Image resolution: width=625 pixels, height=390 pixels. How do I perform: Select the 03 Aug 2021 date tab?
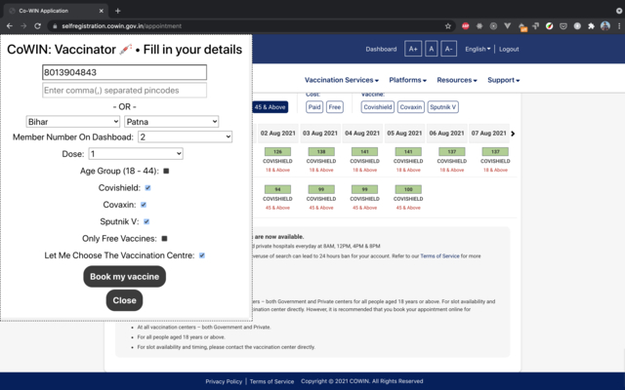click(x=320, y=134)
